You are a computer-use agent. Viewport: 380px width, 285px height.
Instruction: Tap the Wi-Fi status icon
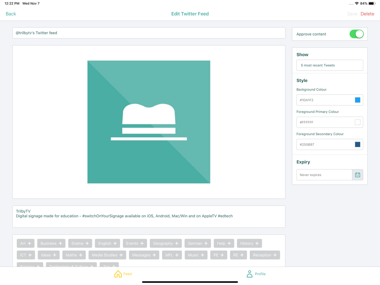coord(357,3)
